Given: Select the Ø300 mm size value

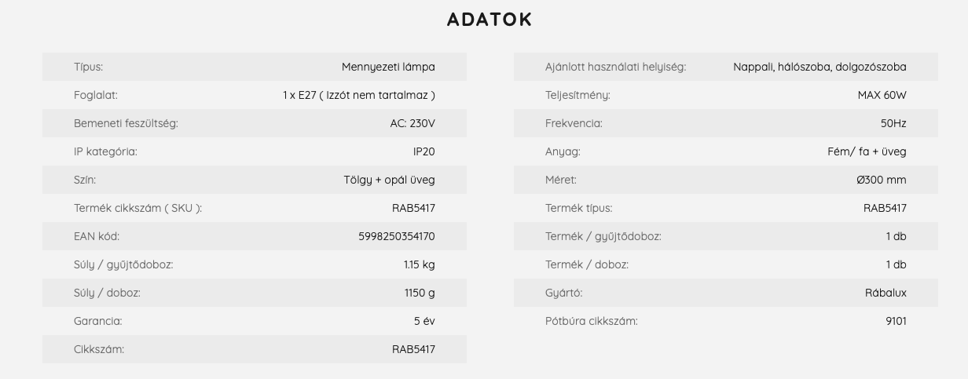Looking at the screenshot, I should point(882,180).
